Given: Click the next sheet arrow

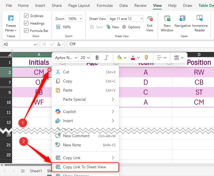Looking at the screenshot, I should pyautogui.click(x=14, y=171).
